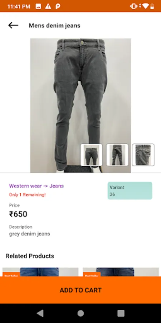Show third close-up pocket thumbnail
The image size is (161, 323).
143,155
